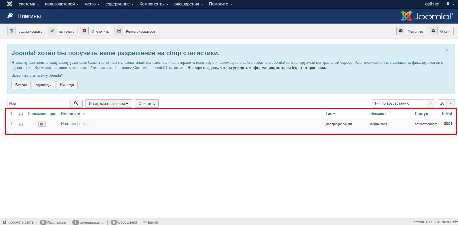This screenshot has height=225, width=458.
Task: Click the Посетители count in the status bar
Action: (53, 222)
